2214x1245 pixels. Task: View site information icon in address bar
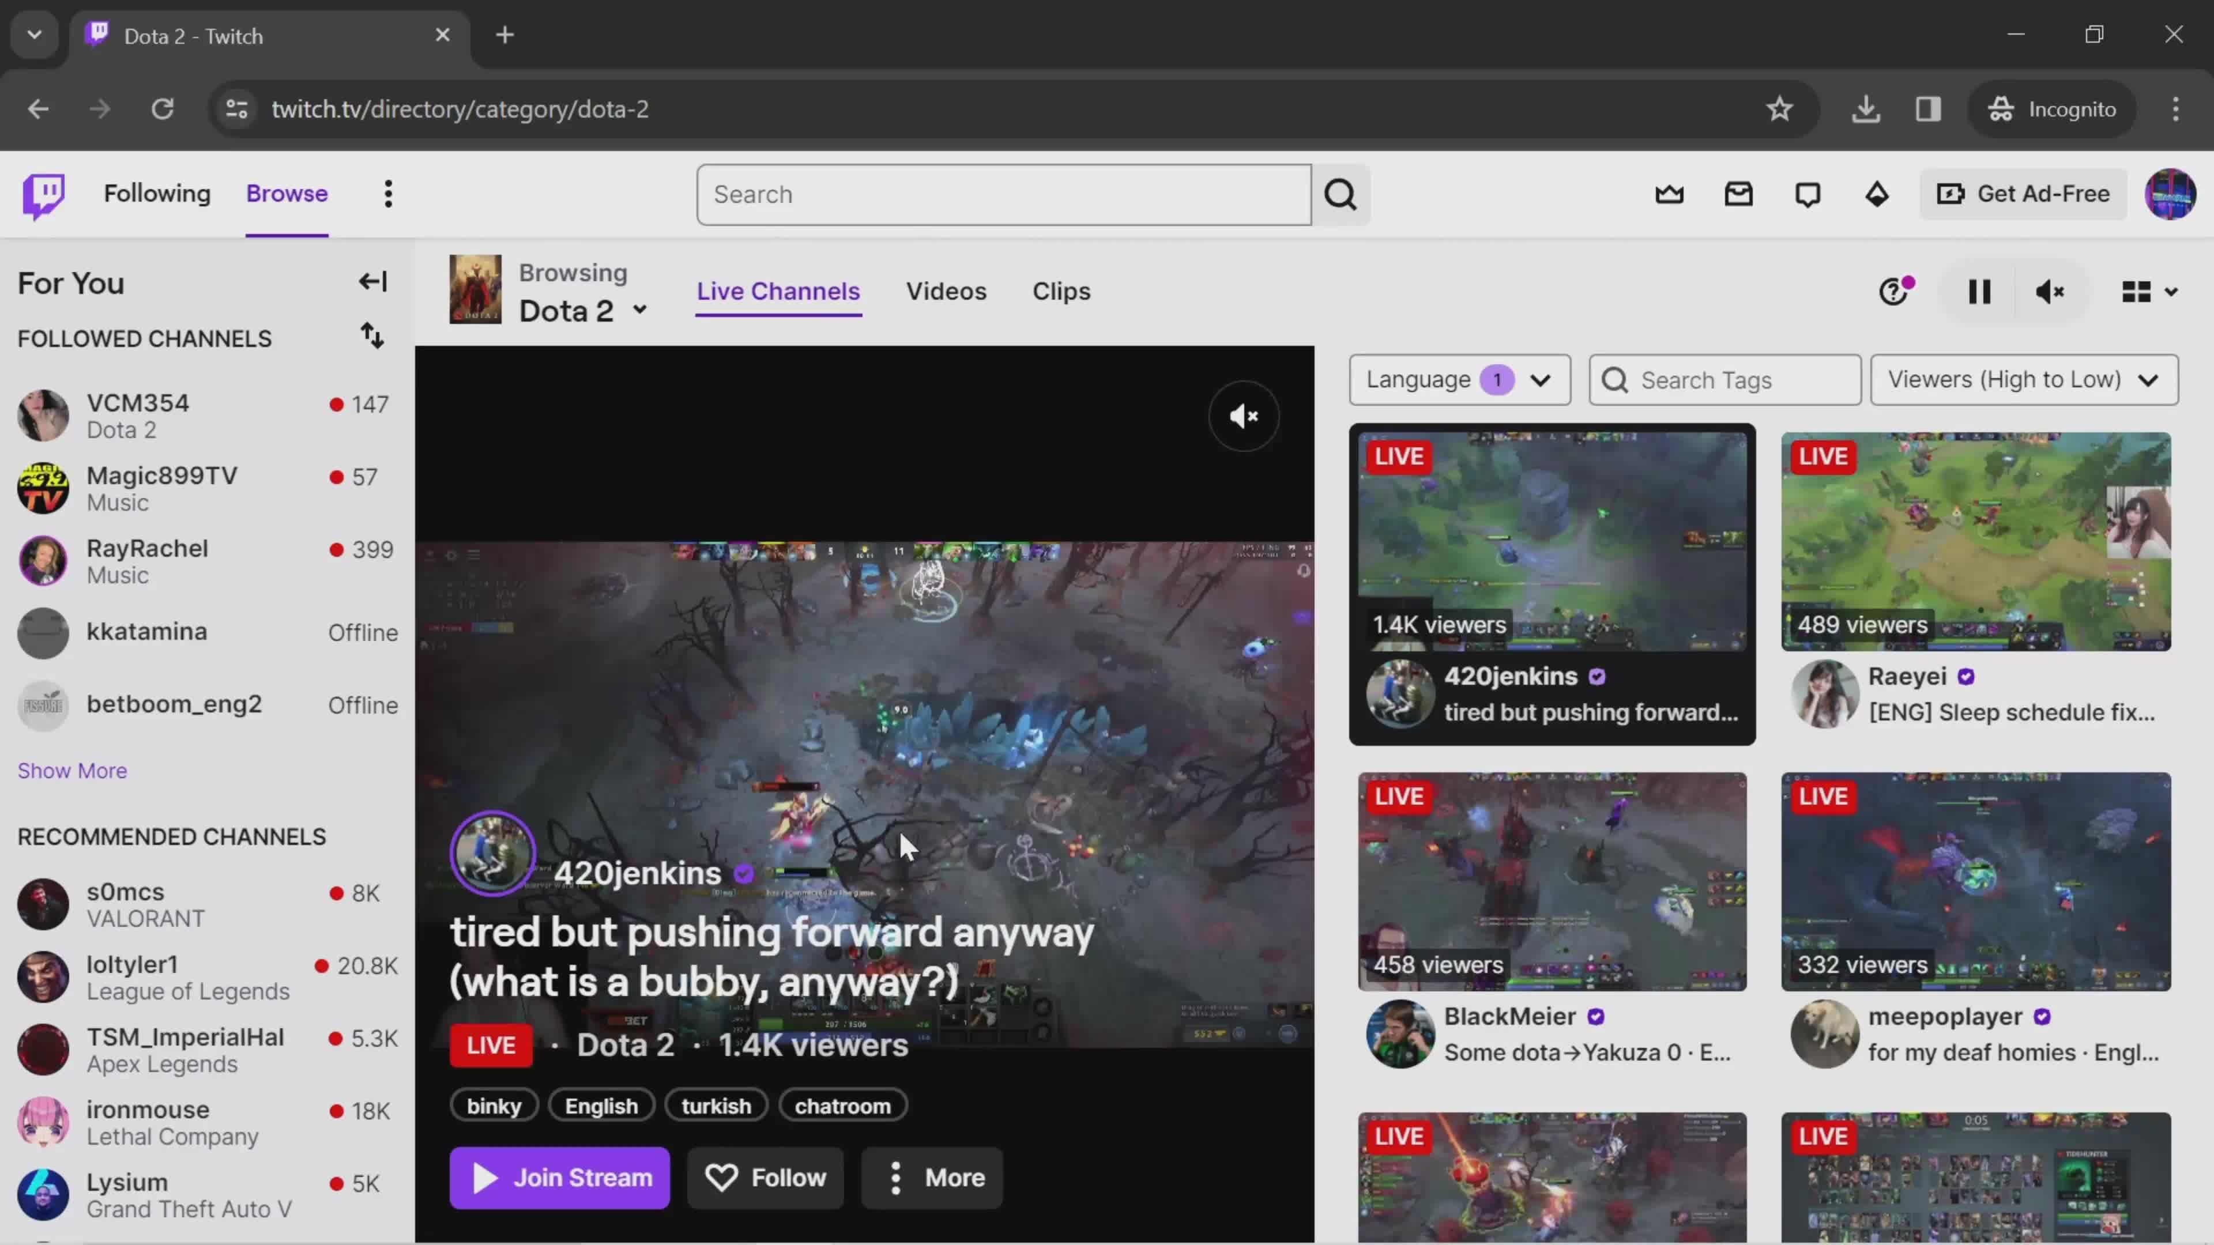click(x=236, y=109)
